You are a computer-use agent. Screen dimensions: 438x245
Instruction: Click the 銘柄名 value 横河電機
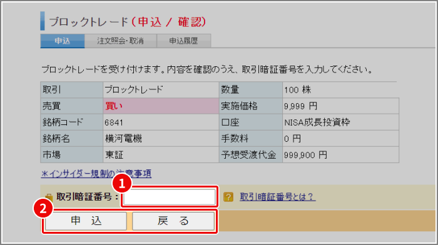click(x=123, y=139)
